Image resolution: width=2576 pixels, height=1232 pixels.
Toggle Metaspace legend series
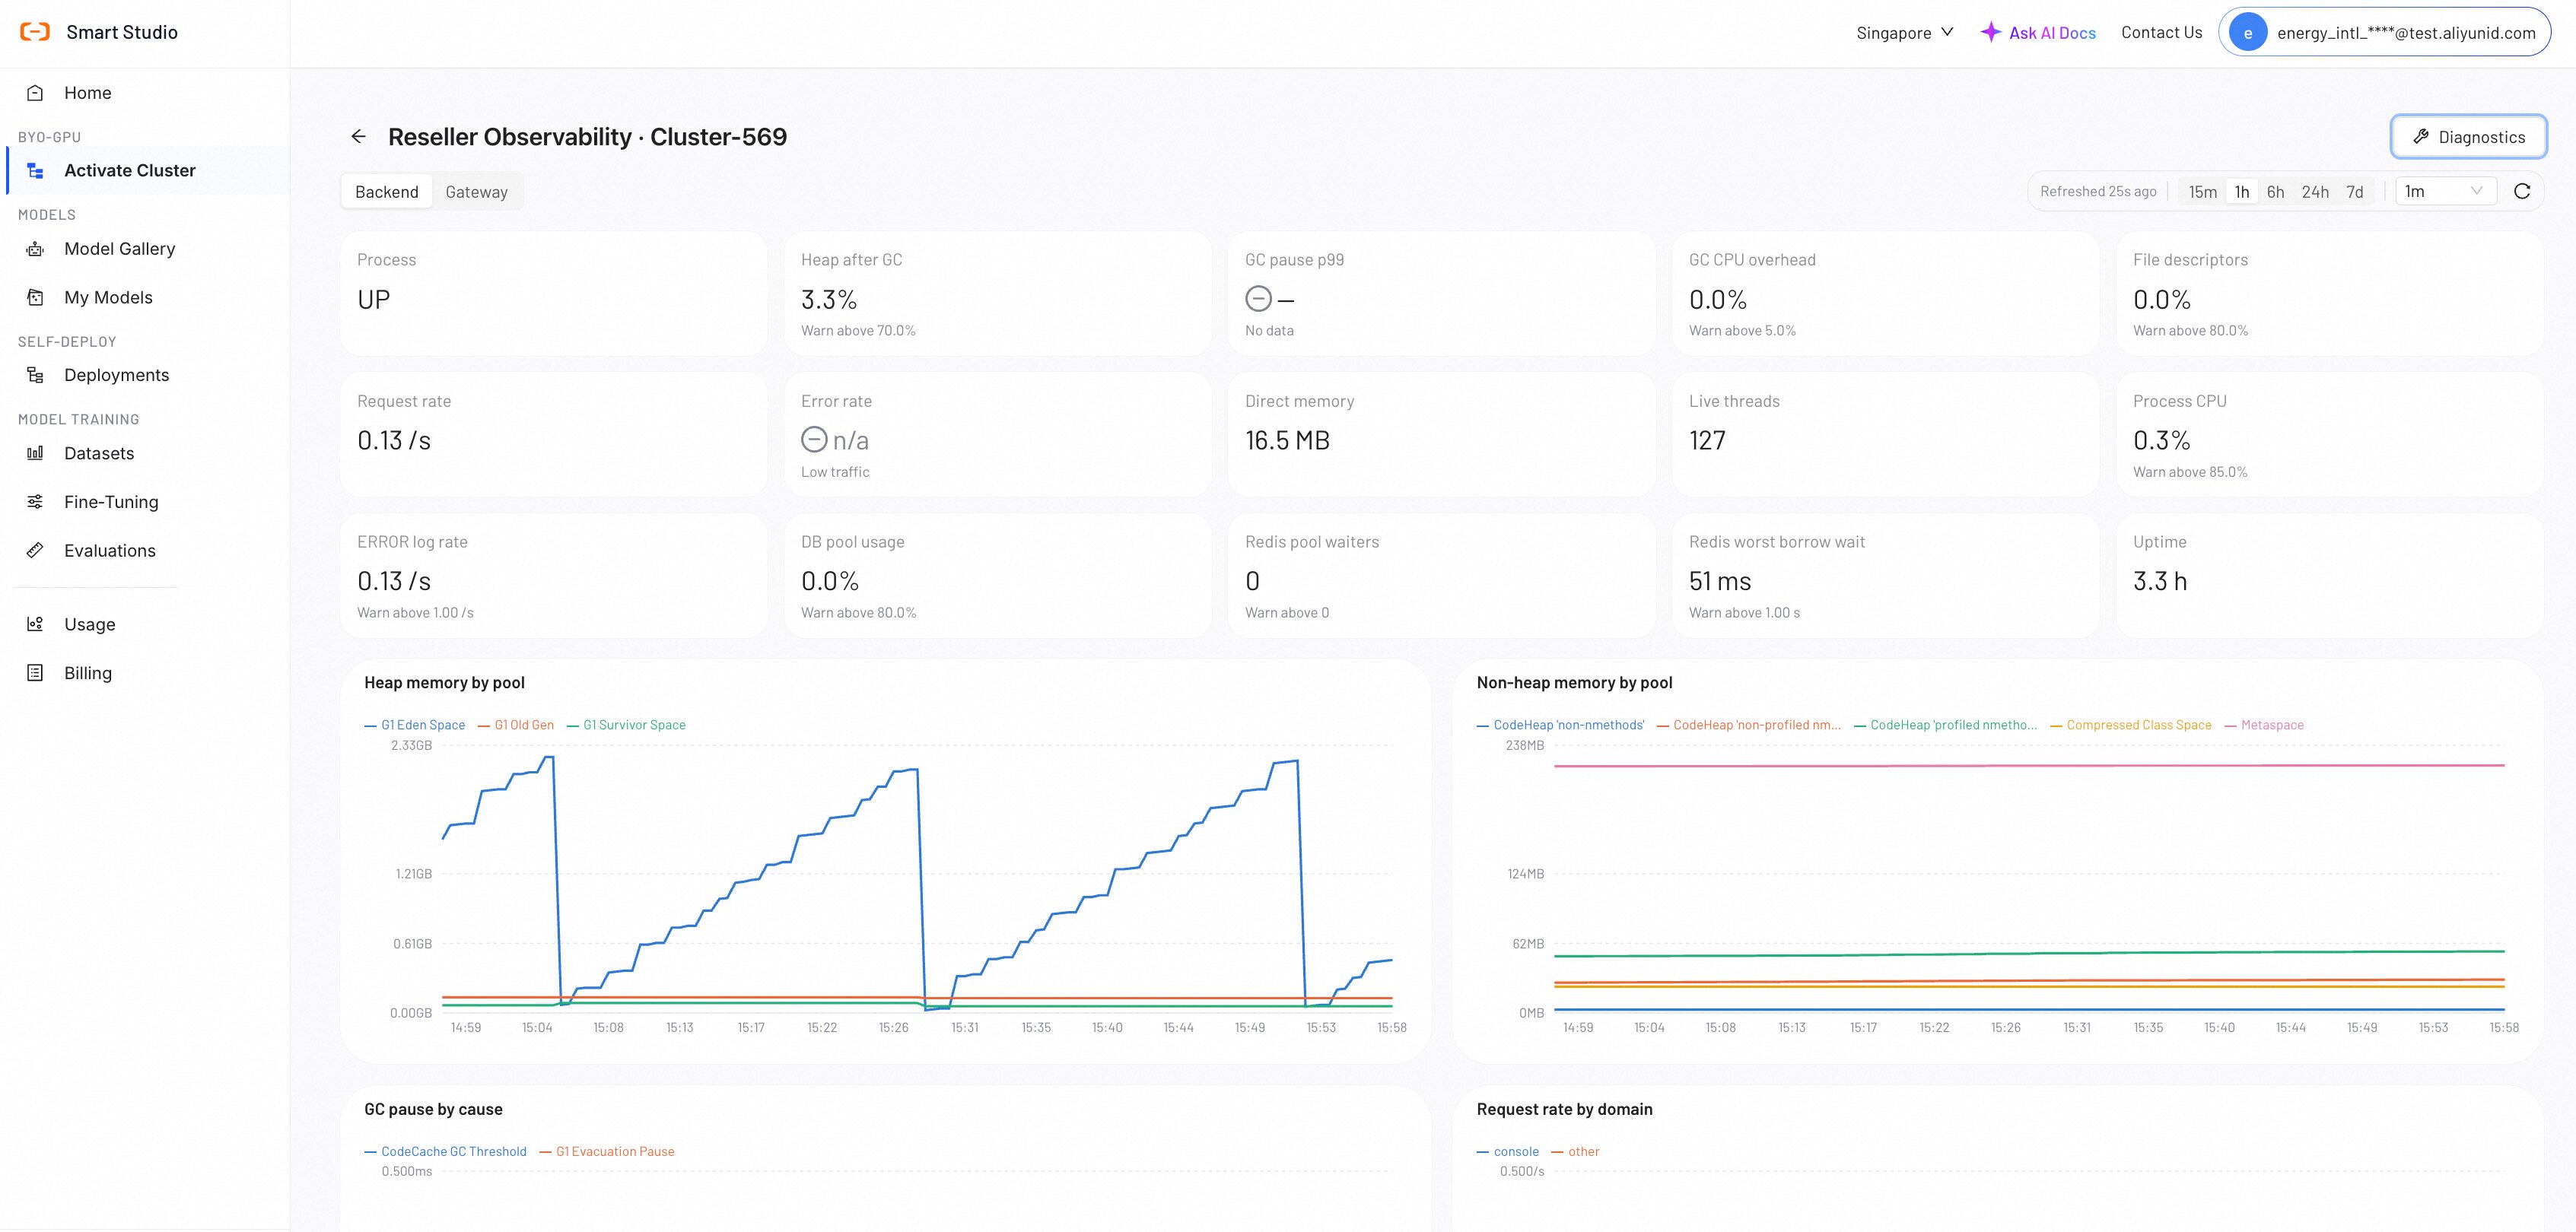point(2264,725)
